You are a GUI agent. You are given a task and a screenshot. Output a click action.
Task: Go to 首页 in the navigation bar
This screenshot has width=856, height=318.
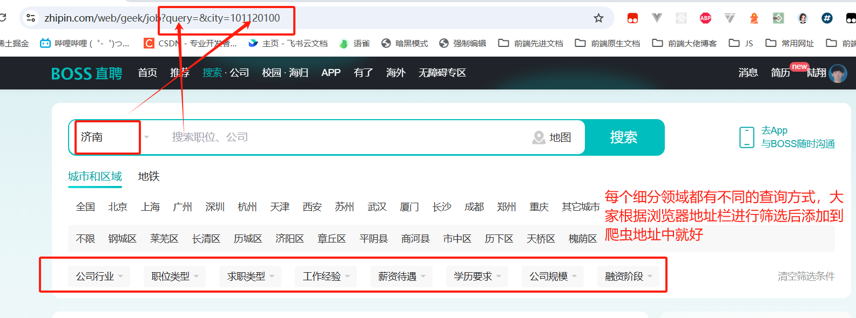(x=147, y=73)
